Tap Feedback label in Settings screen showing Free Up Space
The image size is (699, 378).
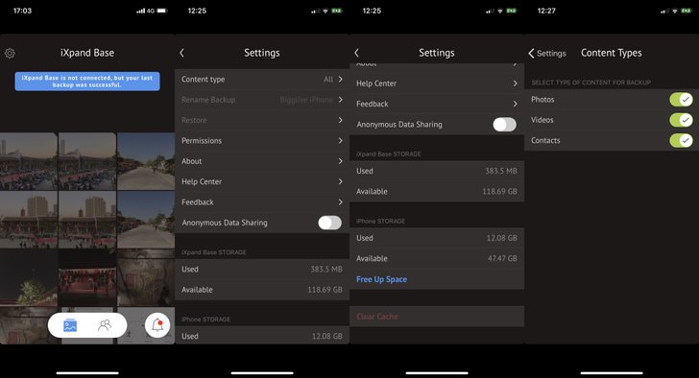click(x=373, y=104)
